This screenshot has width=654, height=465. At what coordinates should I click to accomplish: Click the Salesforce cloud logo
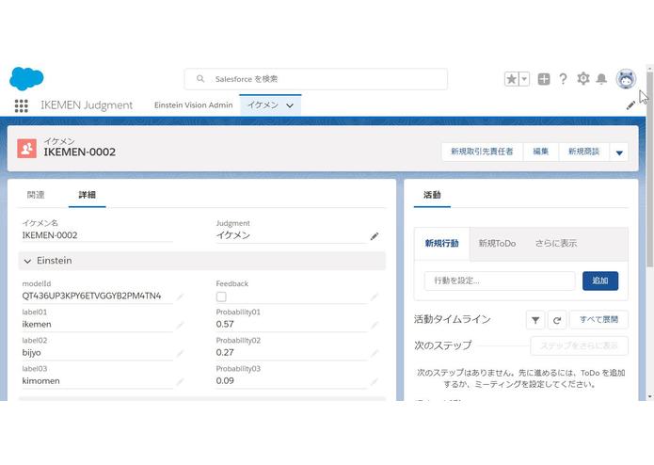point(26,78)
